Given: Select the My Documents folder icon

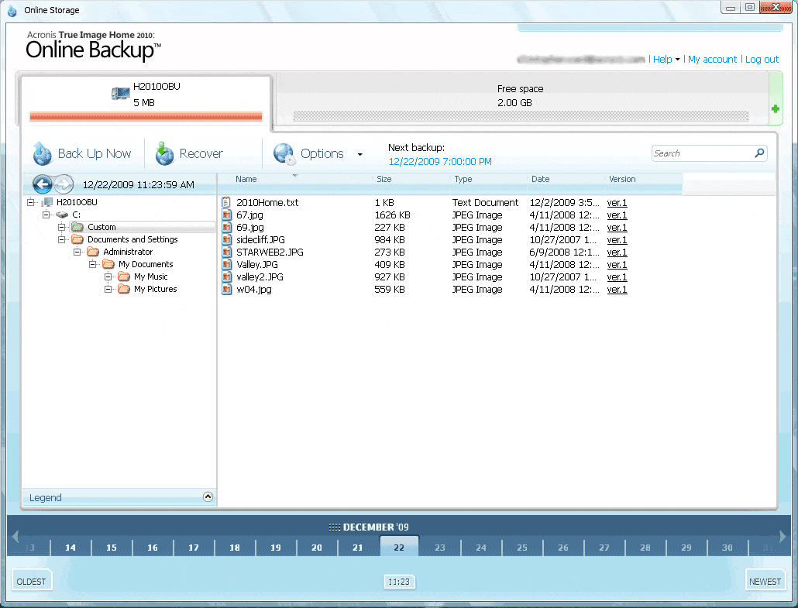Looking at the screenshot, I should click(x=108, y=264).
